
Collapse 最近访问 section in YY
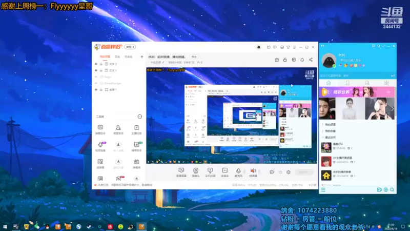click(x=330, y=137)
